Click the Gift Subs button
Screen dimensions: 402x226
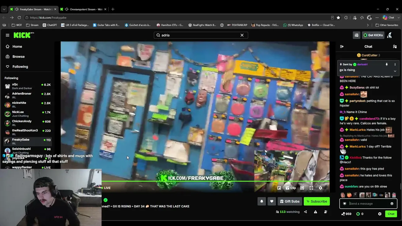pyautogui.click(x=290, y=202)
